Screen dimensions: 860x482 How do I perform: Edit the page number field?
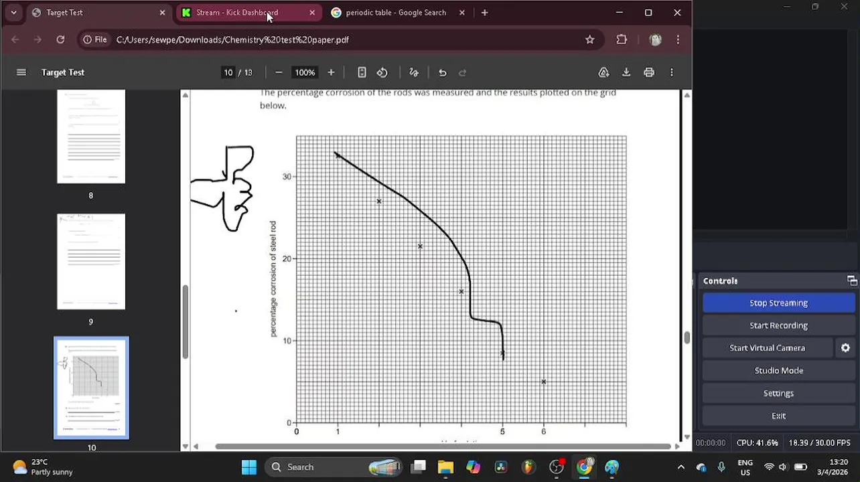228,72
